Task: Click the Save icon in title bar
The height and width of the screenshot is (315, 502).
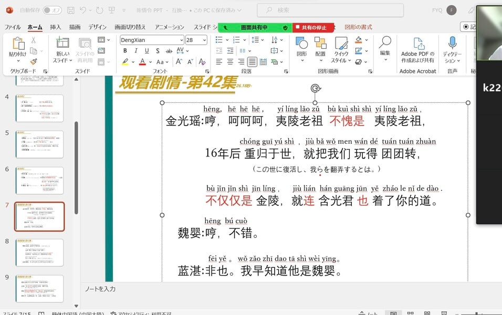Action: click(70, 10)
